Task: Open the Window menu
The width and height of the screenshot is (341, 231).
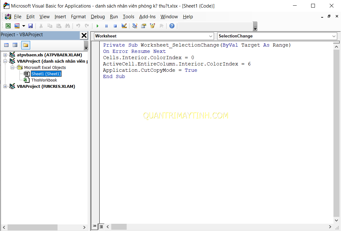Action: tap(169, 17)
